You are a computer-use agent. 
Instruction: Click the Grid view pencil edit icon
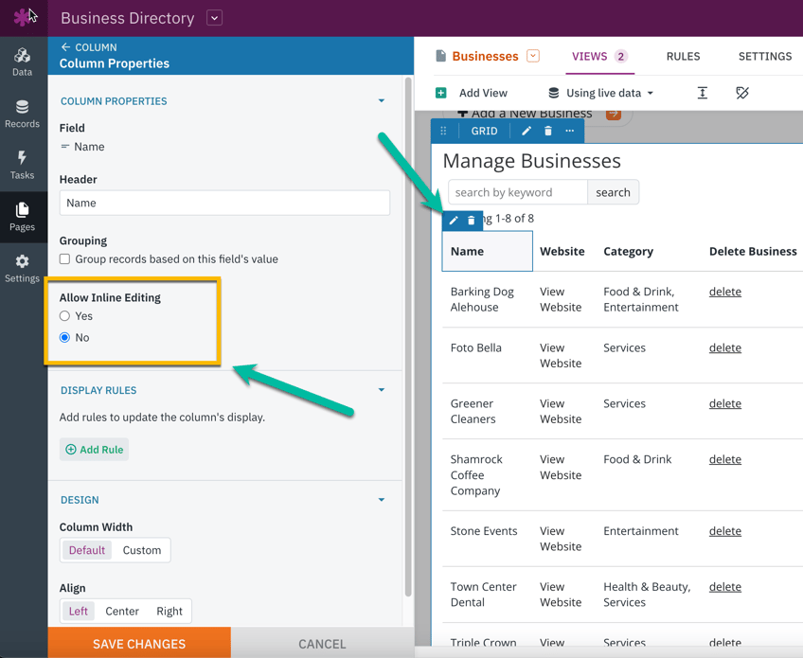point(526,132)
